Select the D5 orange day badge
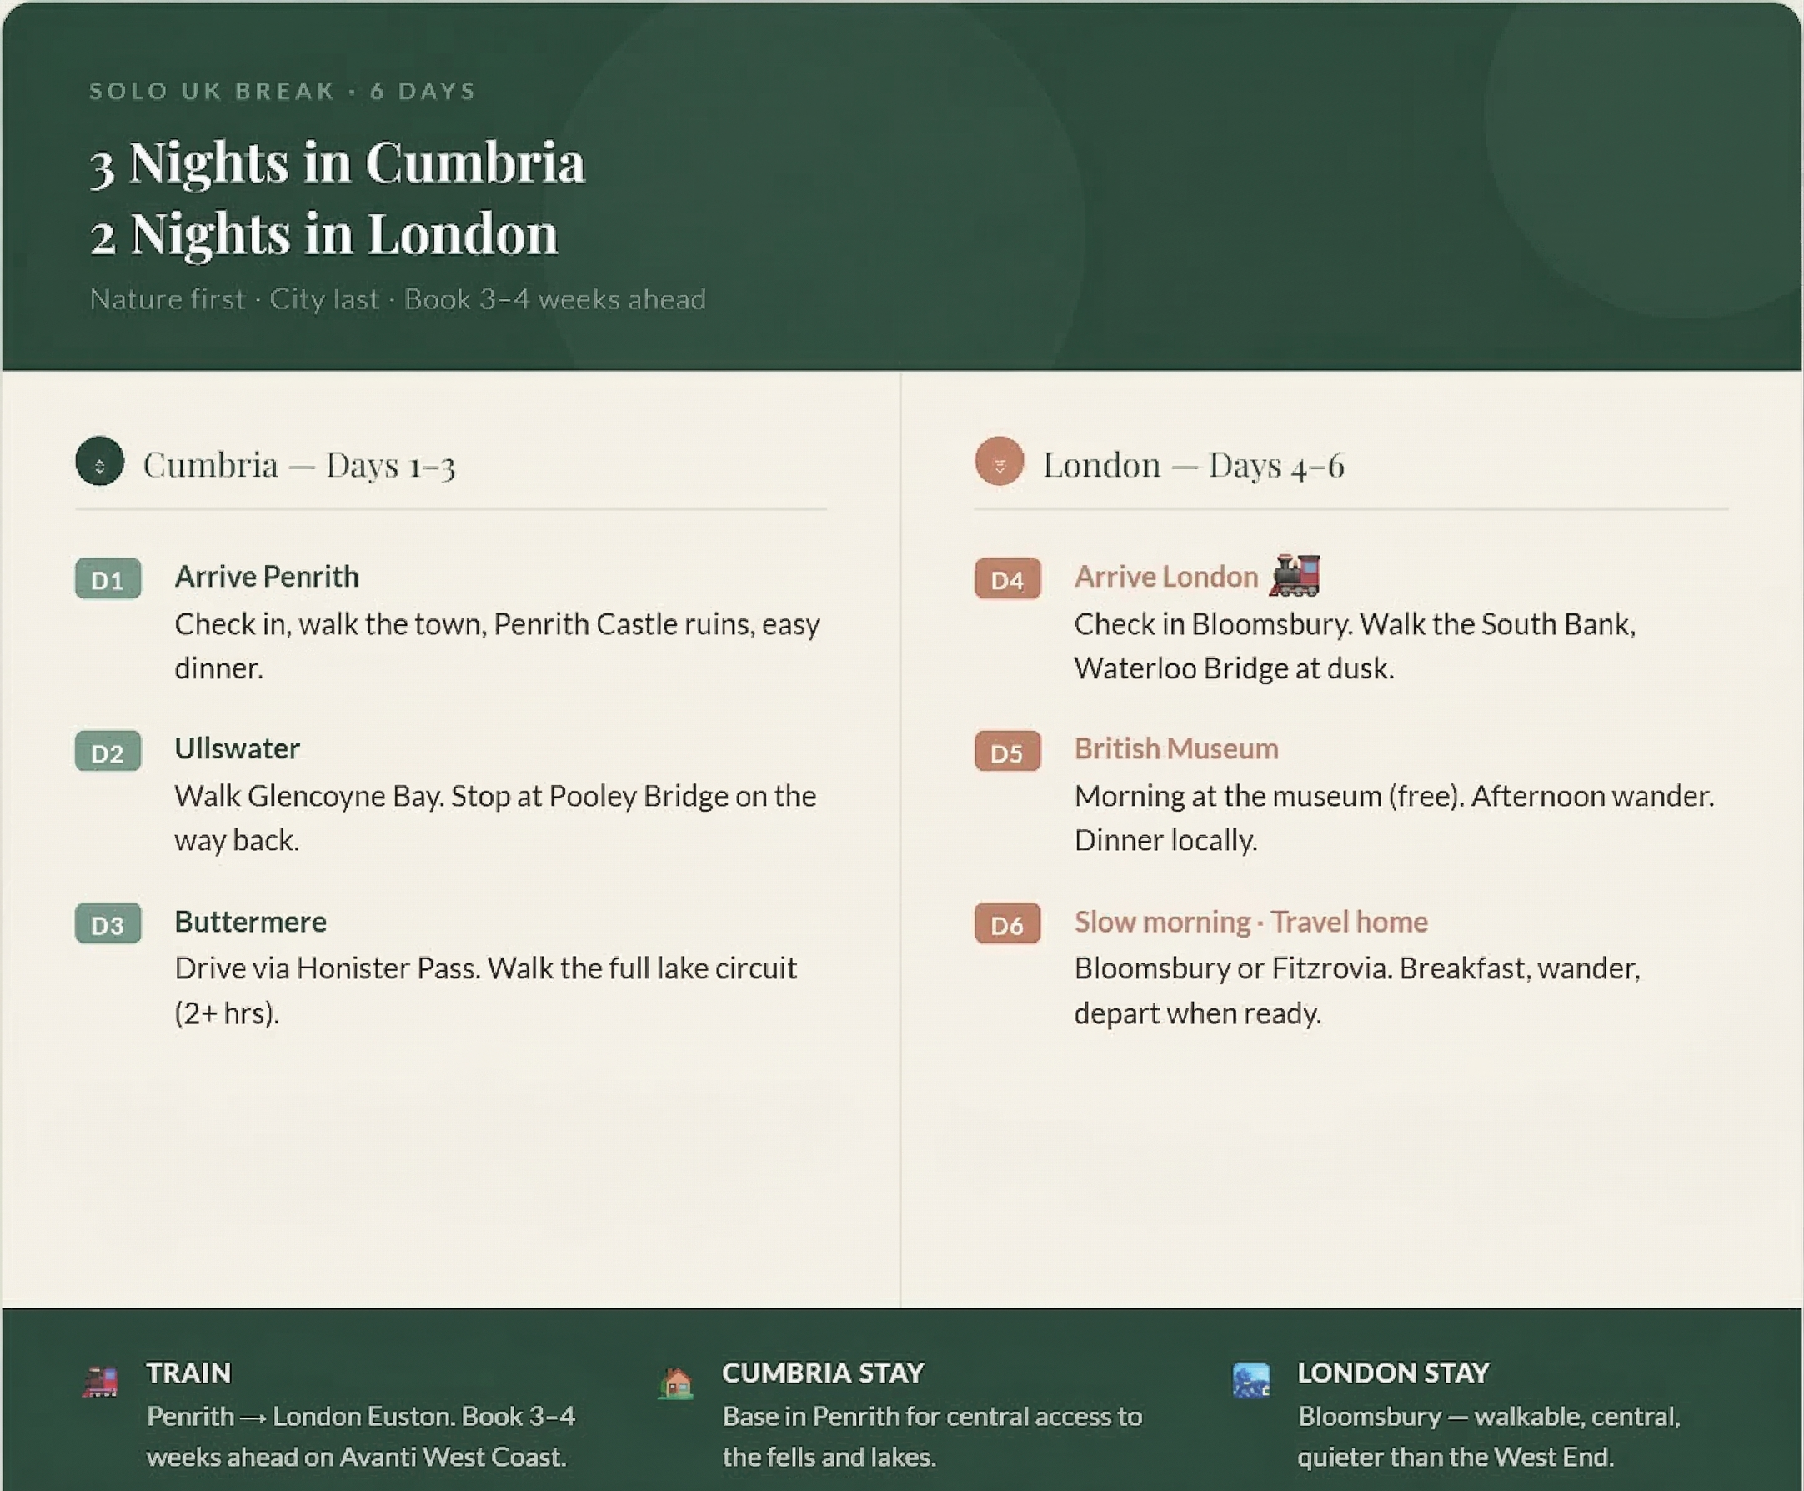The image size is (1804, 1491). pos(1007,752)
